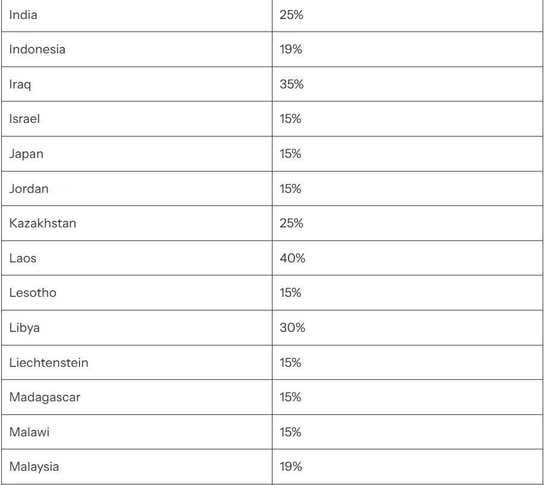
Task: Click the Kazakhstan country name
Action: [x=43, y=223]
